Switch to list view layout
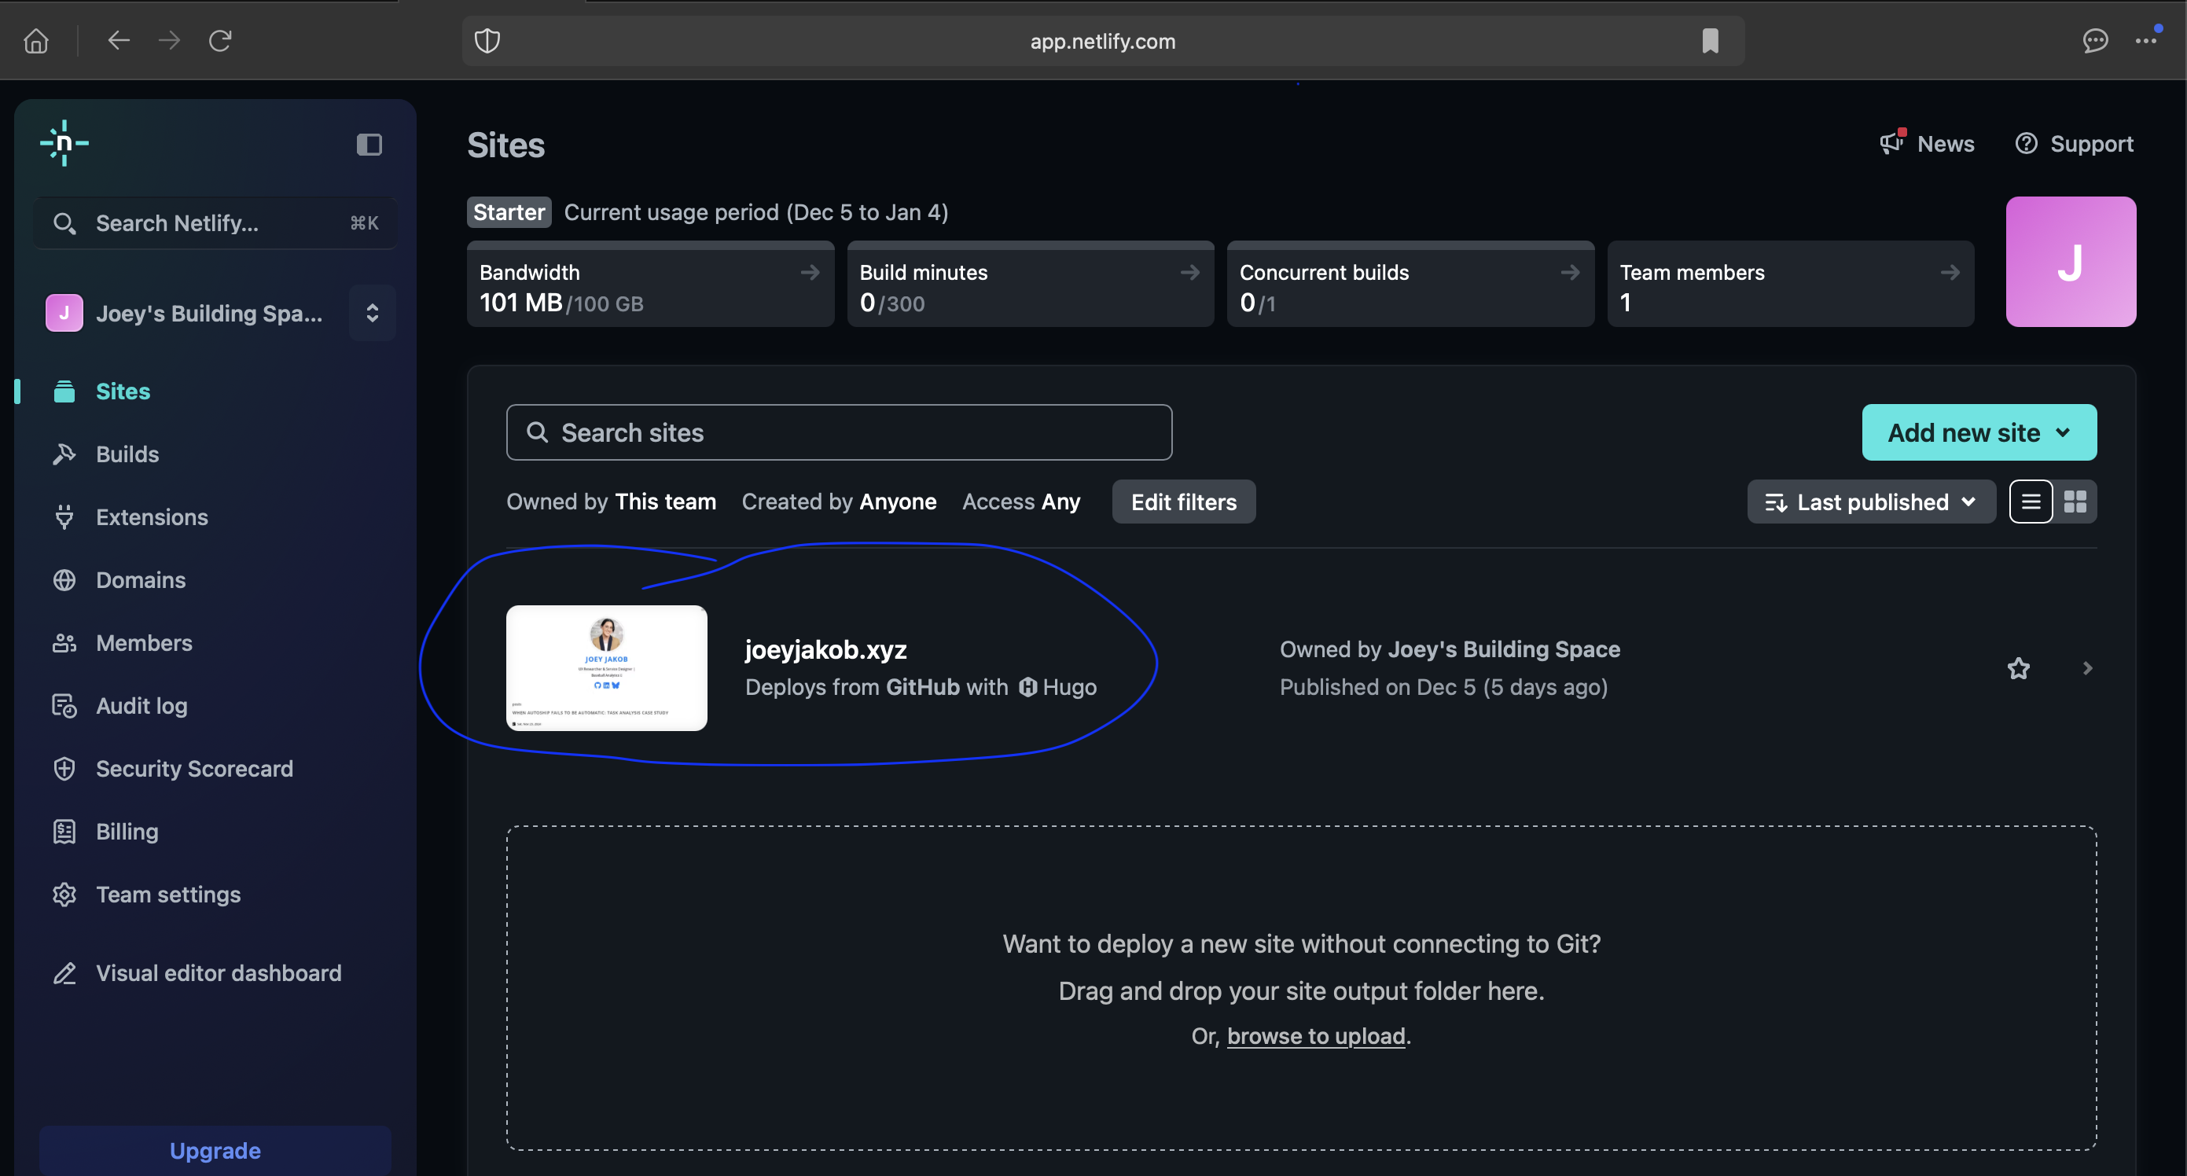The image size is (2187, 1176). [x=2031, y=502]
